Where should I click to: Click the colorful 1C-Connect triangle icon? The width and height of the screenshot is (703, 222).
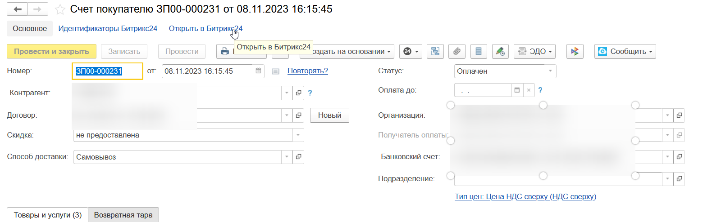click(575, 52)
